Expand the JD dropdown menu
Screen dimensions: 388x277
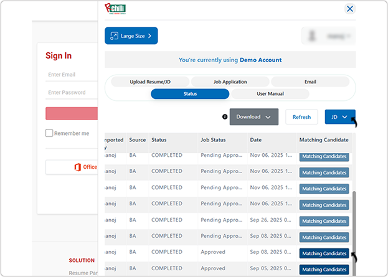click(x=339, y=117)
